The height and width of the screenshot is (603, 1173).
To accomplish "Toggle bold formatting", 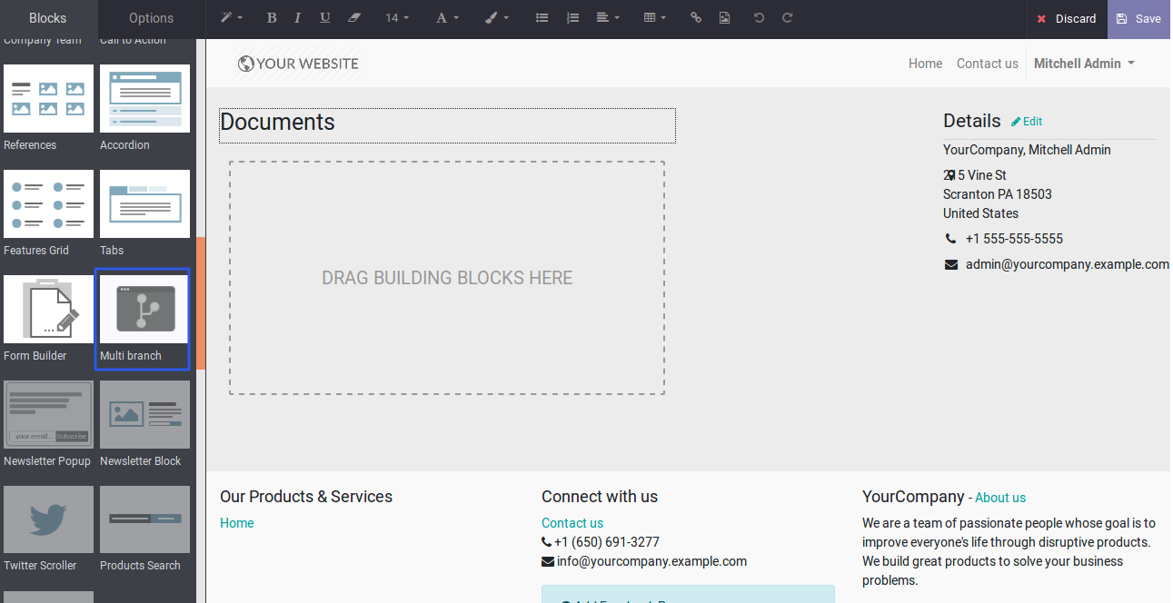I will (272, 18).
